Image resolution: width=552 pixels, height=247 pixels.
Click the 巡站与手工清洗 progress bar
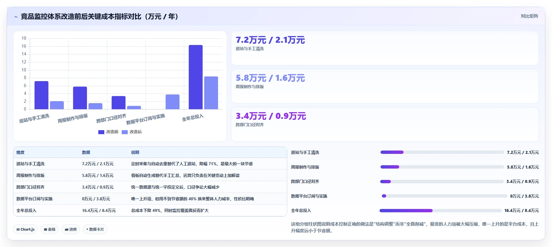pyautogui.click(x=442, y=152)
